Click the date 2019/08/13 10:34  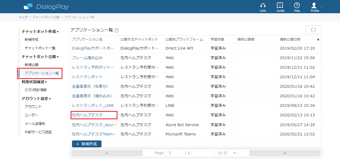coord(297,105)
